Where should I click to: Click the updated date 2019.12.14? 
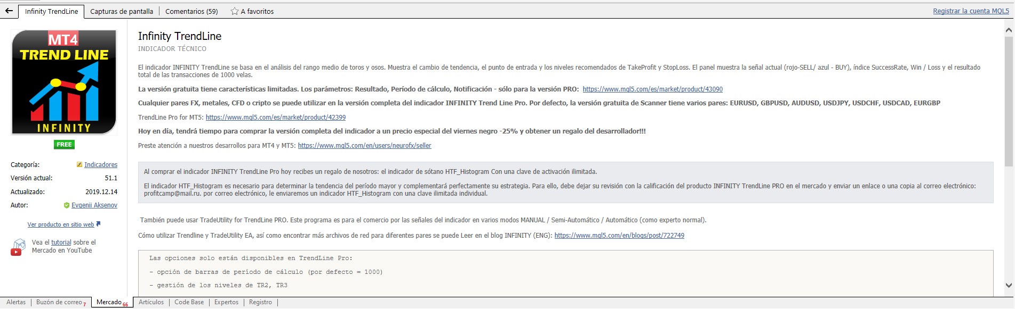101,192
